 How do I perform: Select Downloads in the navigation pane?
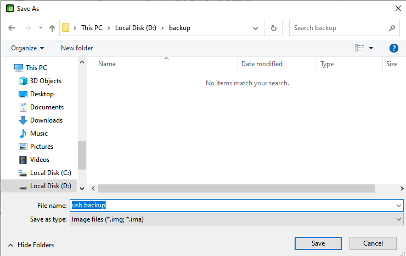46,120
